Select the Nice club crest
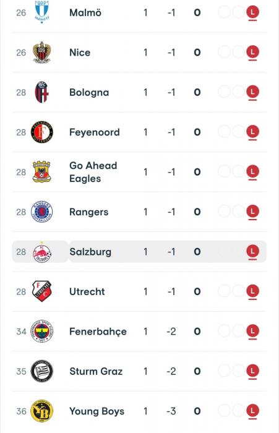This screenshot has height=433, width=279. [41, 52]
